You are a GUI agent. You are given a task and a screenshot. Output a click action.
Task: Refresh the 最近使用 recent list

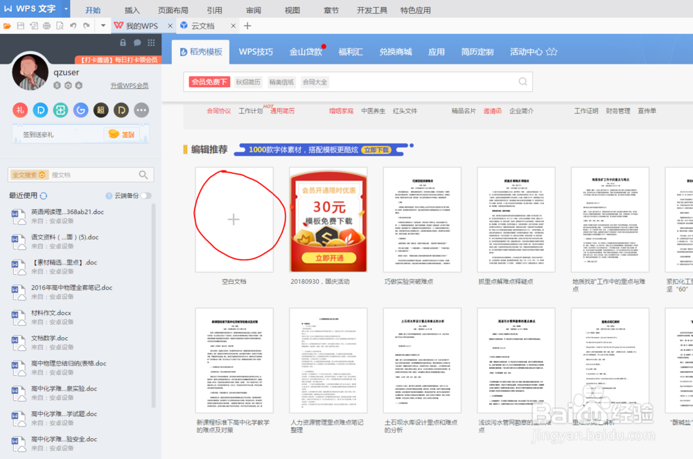click(x=43, y=195)
